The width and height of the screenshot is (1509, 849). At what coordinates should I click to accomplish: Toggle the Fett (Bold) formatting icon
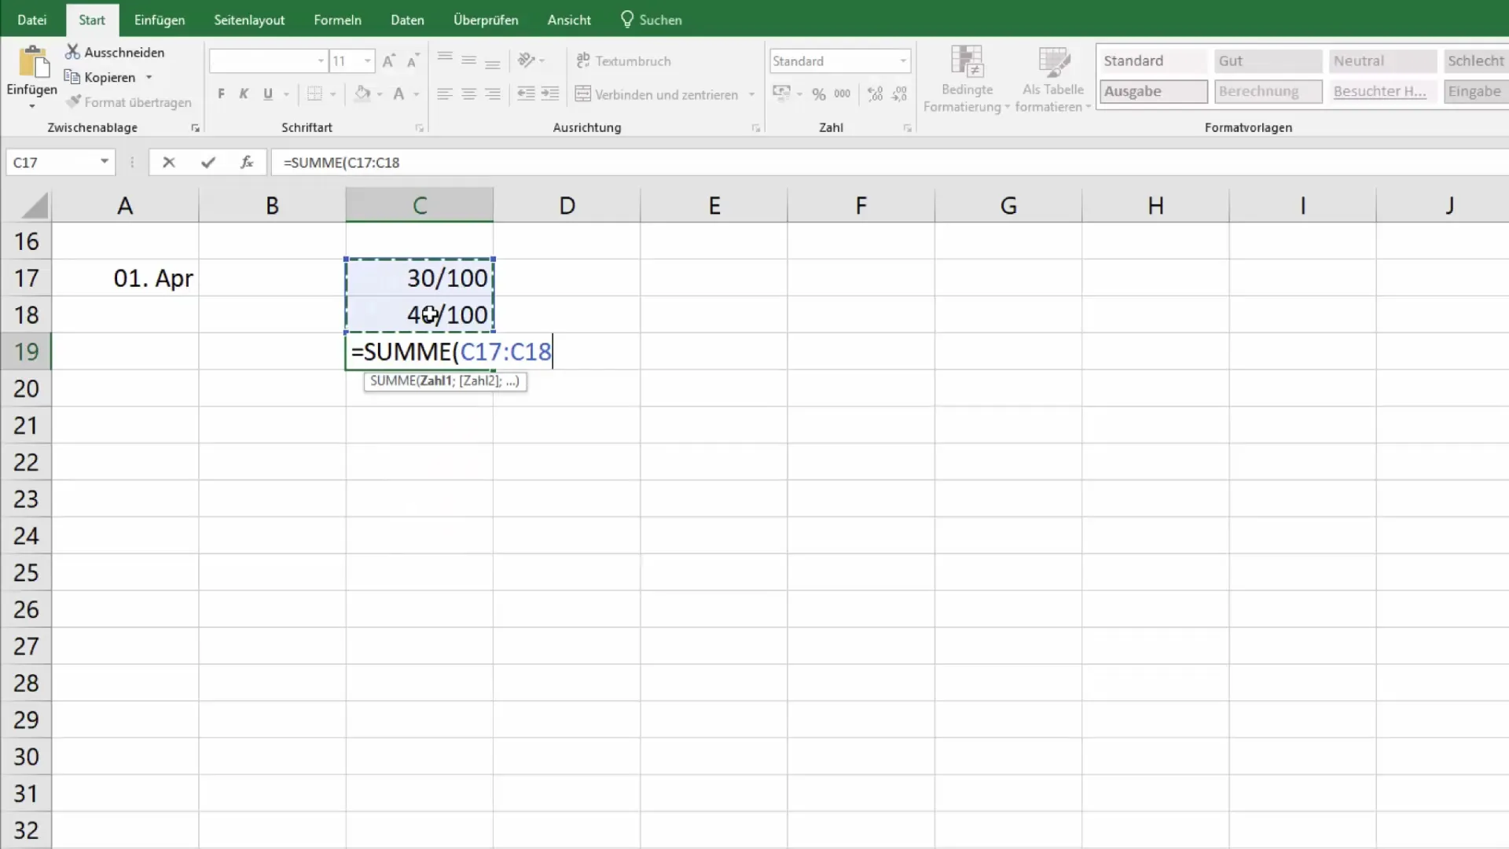point(221,94)
